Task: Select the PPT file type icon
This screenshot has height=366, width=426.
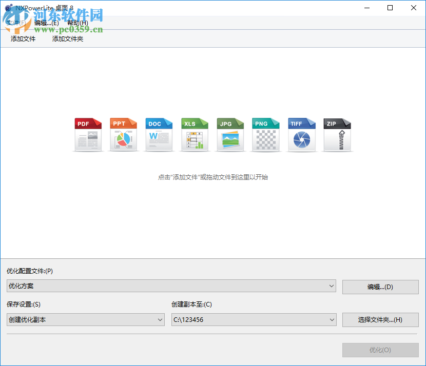Action: 123,134
